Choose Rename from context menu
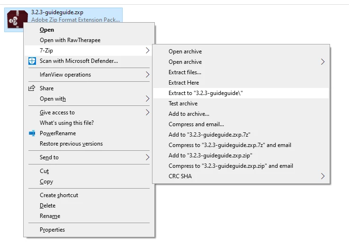Screen dimensions: 349x251 point(89,216)
